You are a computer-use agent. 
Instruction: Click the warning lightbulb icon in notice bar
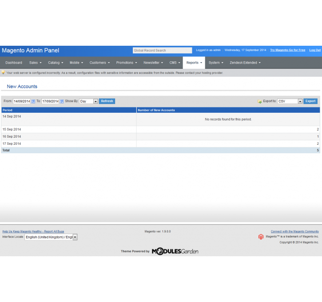point(3,72)
